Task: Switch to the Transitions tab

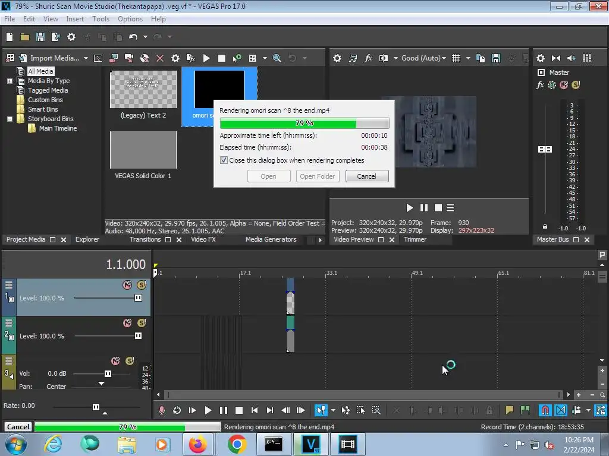Action: (x=145, y=240)
